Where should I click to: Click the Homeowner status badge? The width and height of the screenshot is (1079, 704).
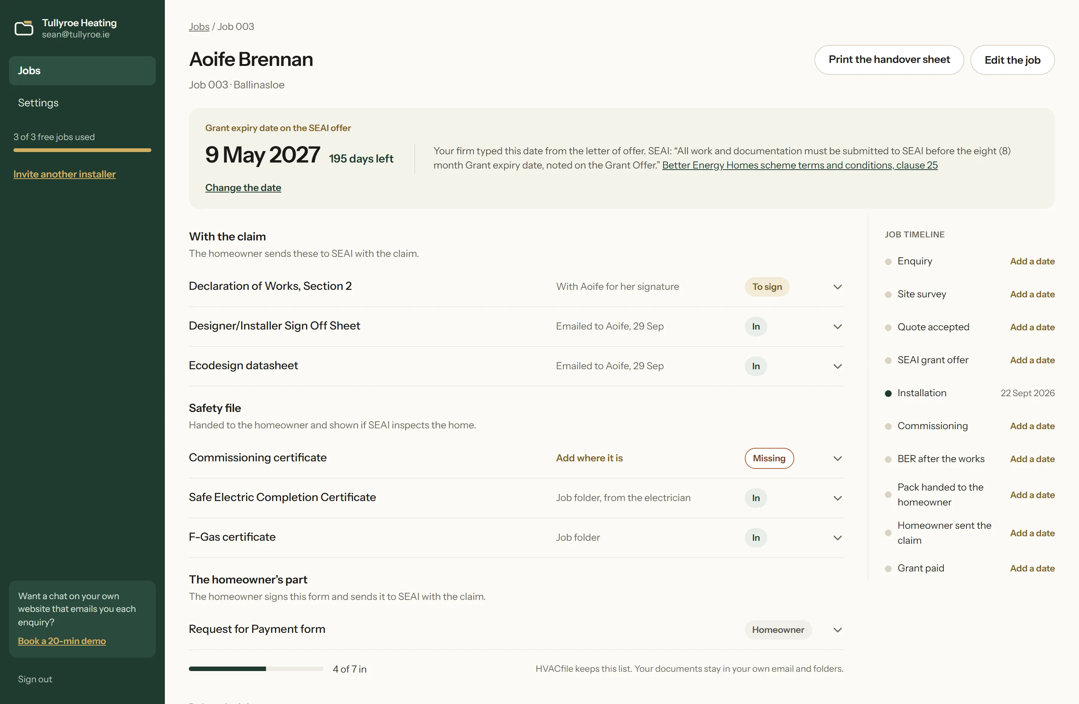click(778, 630)
